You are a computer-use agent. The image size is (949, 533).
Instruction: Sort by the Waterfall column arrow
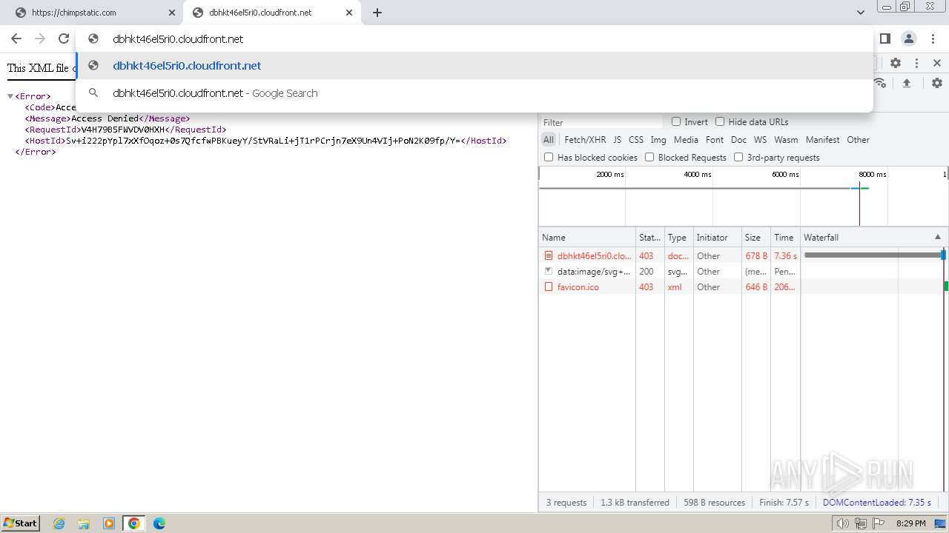point(937,238)
